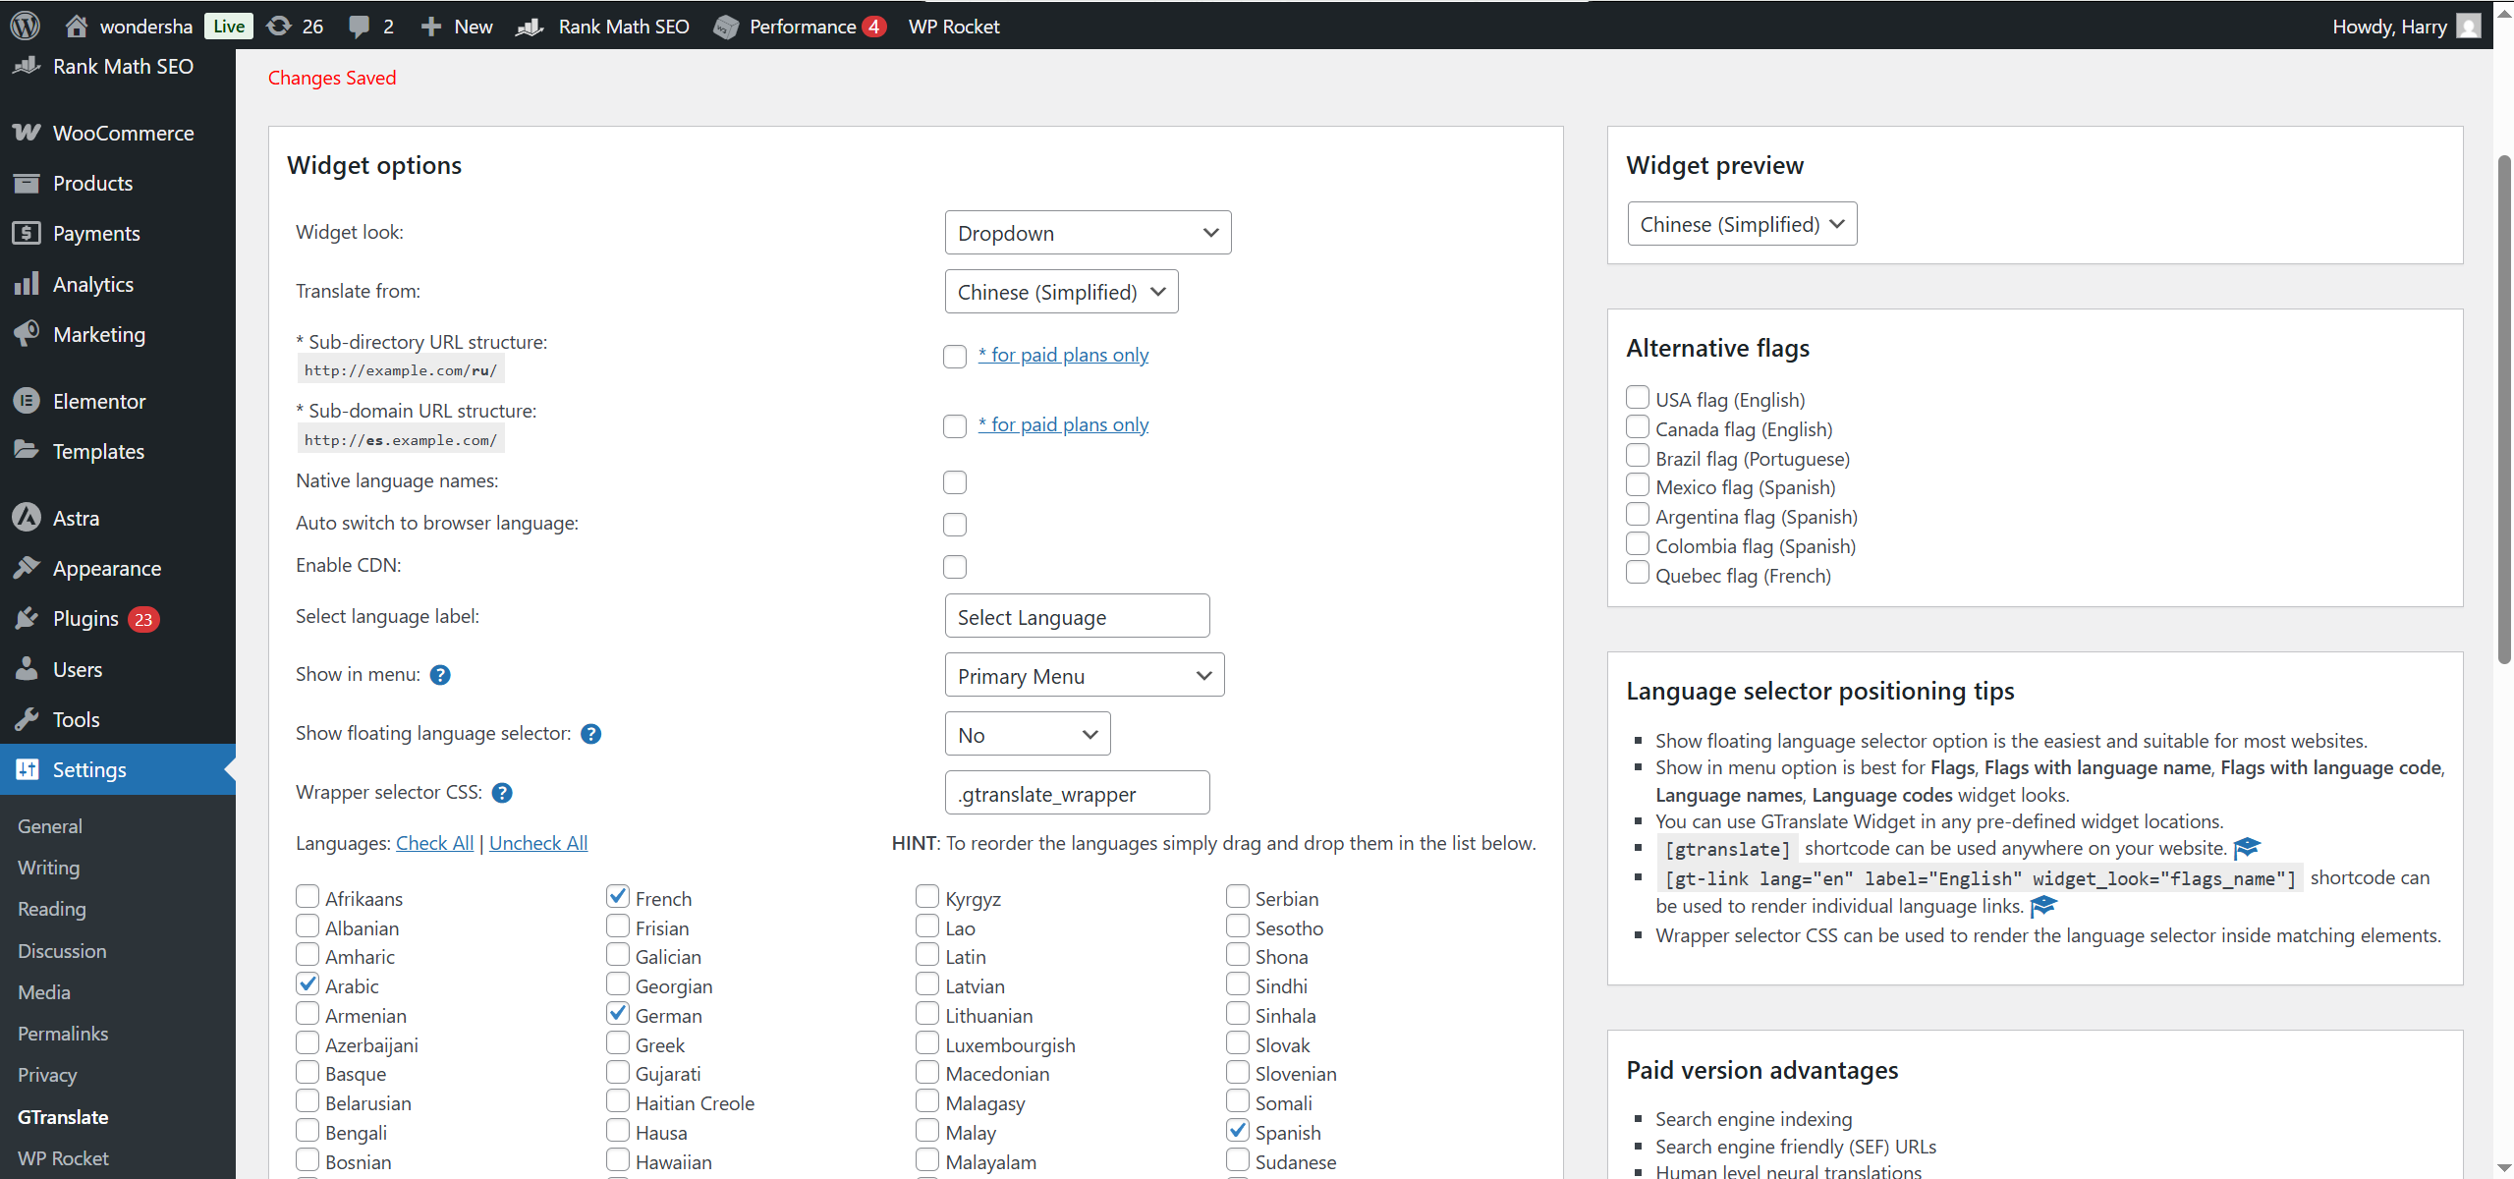Screen dimensions: 2514x1179
Task: Click the WordPress logo icon in admin bar
Action: [x=25, y=26]
